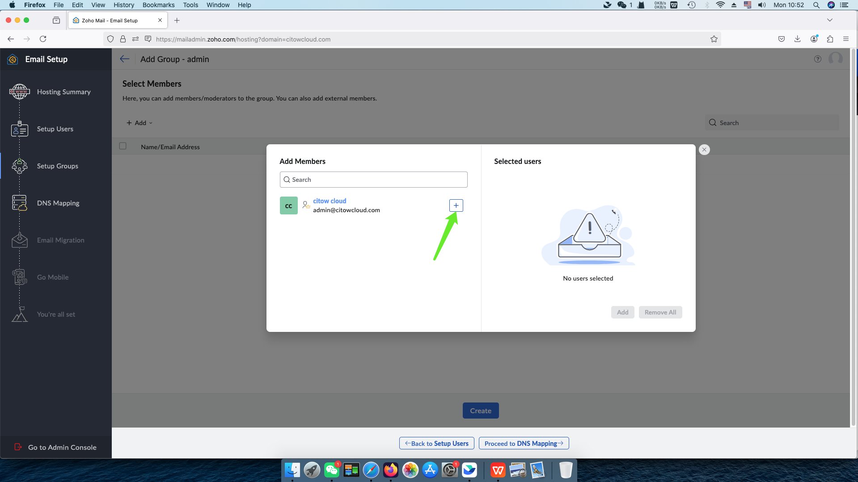Switch to the Zoho Mail - Email Setup tab
The image size is (858, 482).
(110, 21)
